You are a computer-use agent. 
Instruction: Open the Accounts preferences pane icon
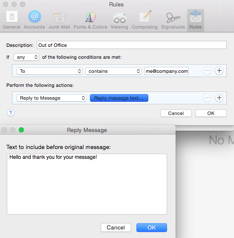tap(35, 17)
